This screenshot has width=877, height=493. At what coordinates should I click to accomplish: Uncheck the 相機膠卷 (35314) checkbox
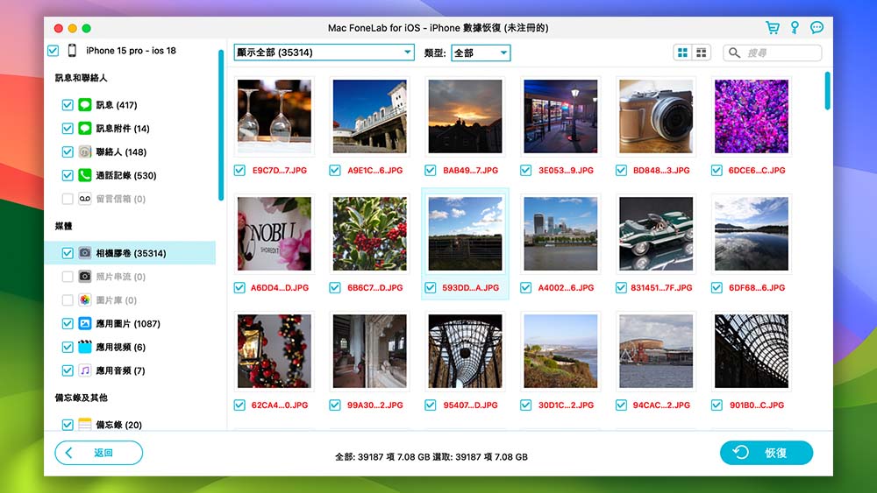(68, 253)
